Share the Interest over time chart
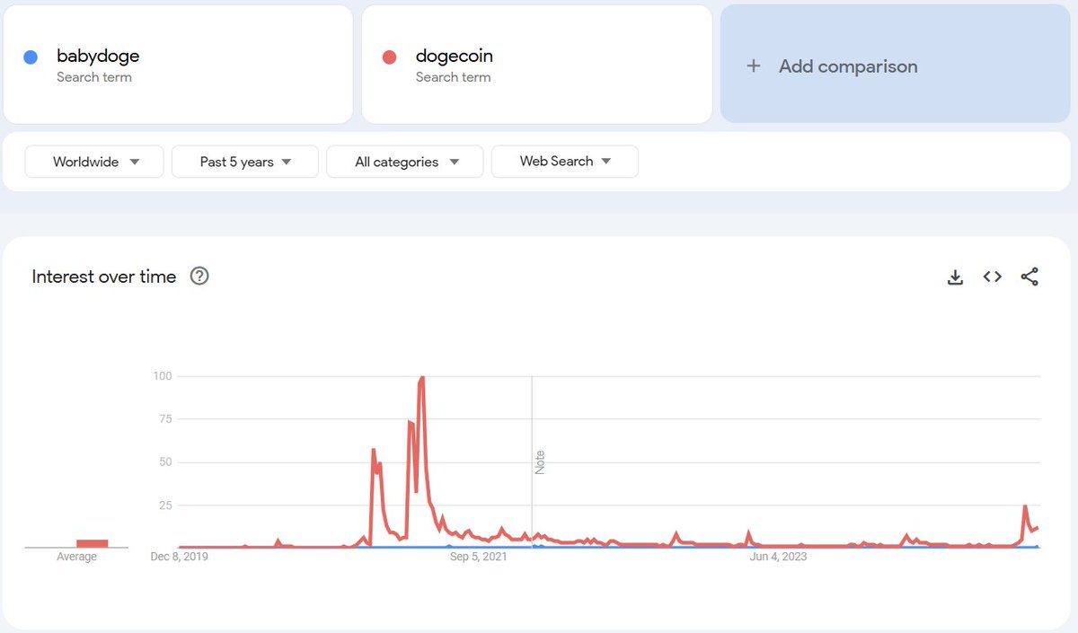Image resolution: width=1078 pixels, height=633 pixels. (1029, 277)
